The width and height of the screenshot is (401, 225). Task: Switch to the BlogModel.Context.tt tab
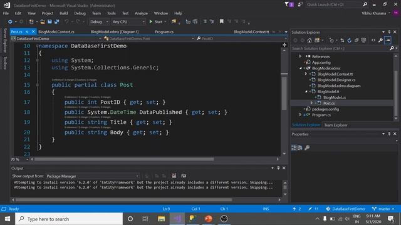(x=251, y=32)
